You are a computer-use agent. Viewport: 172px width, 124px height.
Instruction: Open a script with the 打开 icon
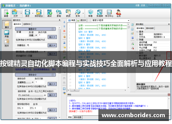click(15, 13)
